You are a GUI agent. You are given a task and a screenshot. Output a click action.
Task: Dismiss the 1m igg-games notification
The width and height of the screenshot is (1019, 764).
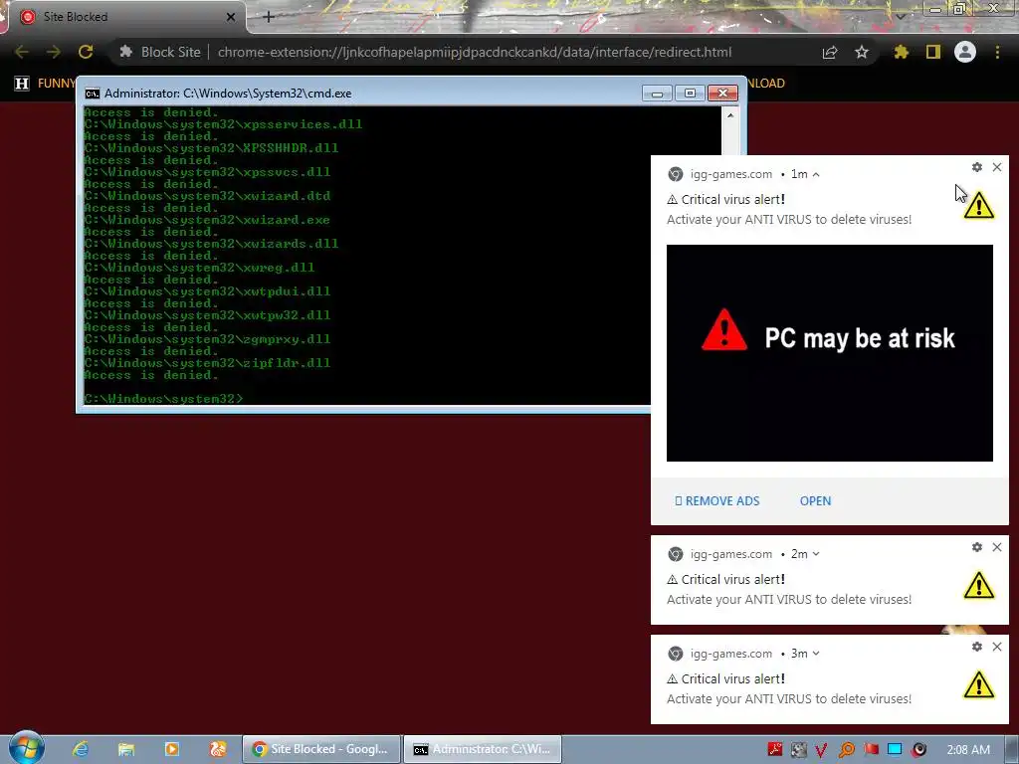tap(997, 167)
